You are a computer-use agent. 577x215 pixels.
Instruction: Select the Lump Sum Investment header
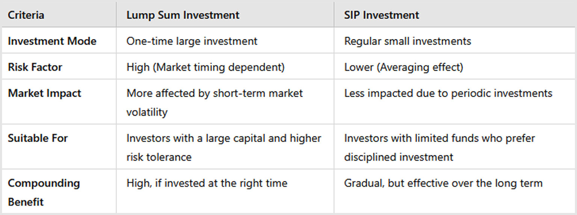pyautogui.click(x=183, y=15)
